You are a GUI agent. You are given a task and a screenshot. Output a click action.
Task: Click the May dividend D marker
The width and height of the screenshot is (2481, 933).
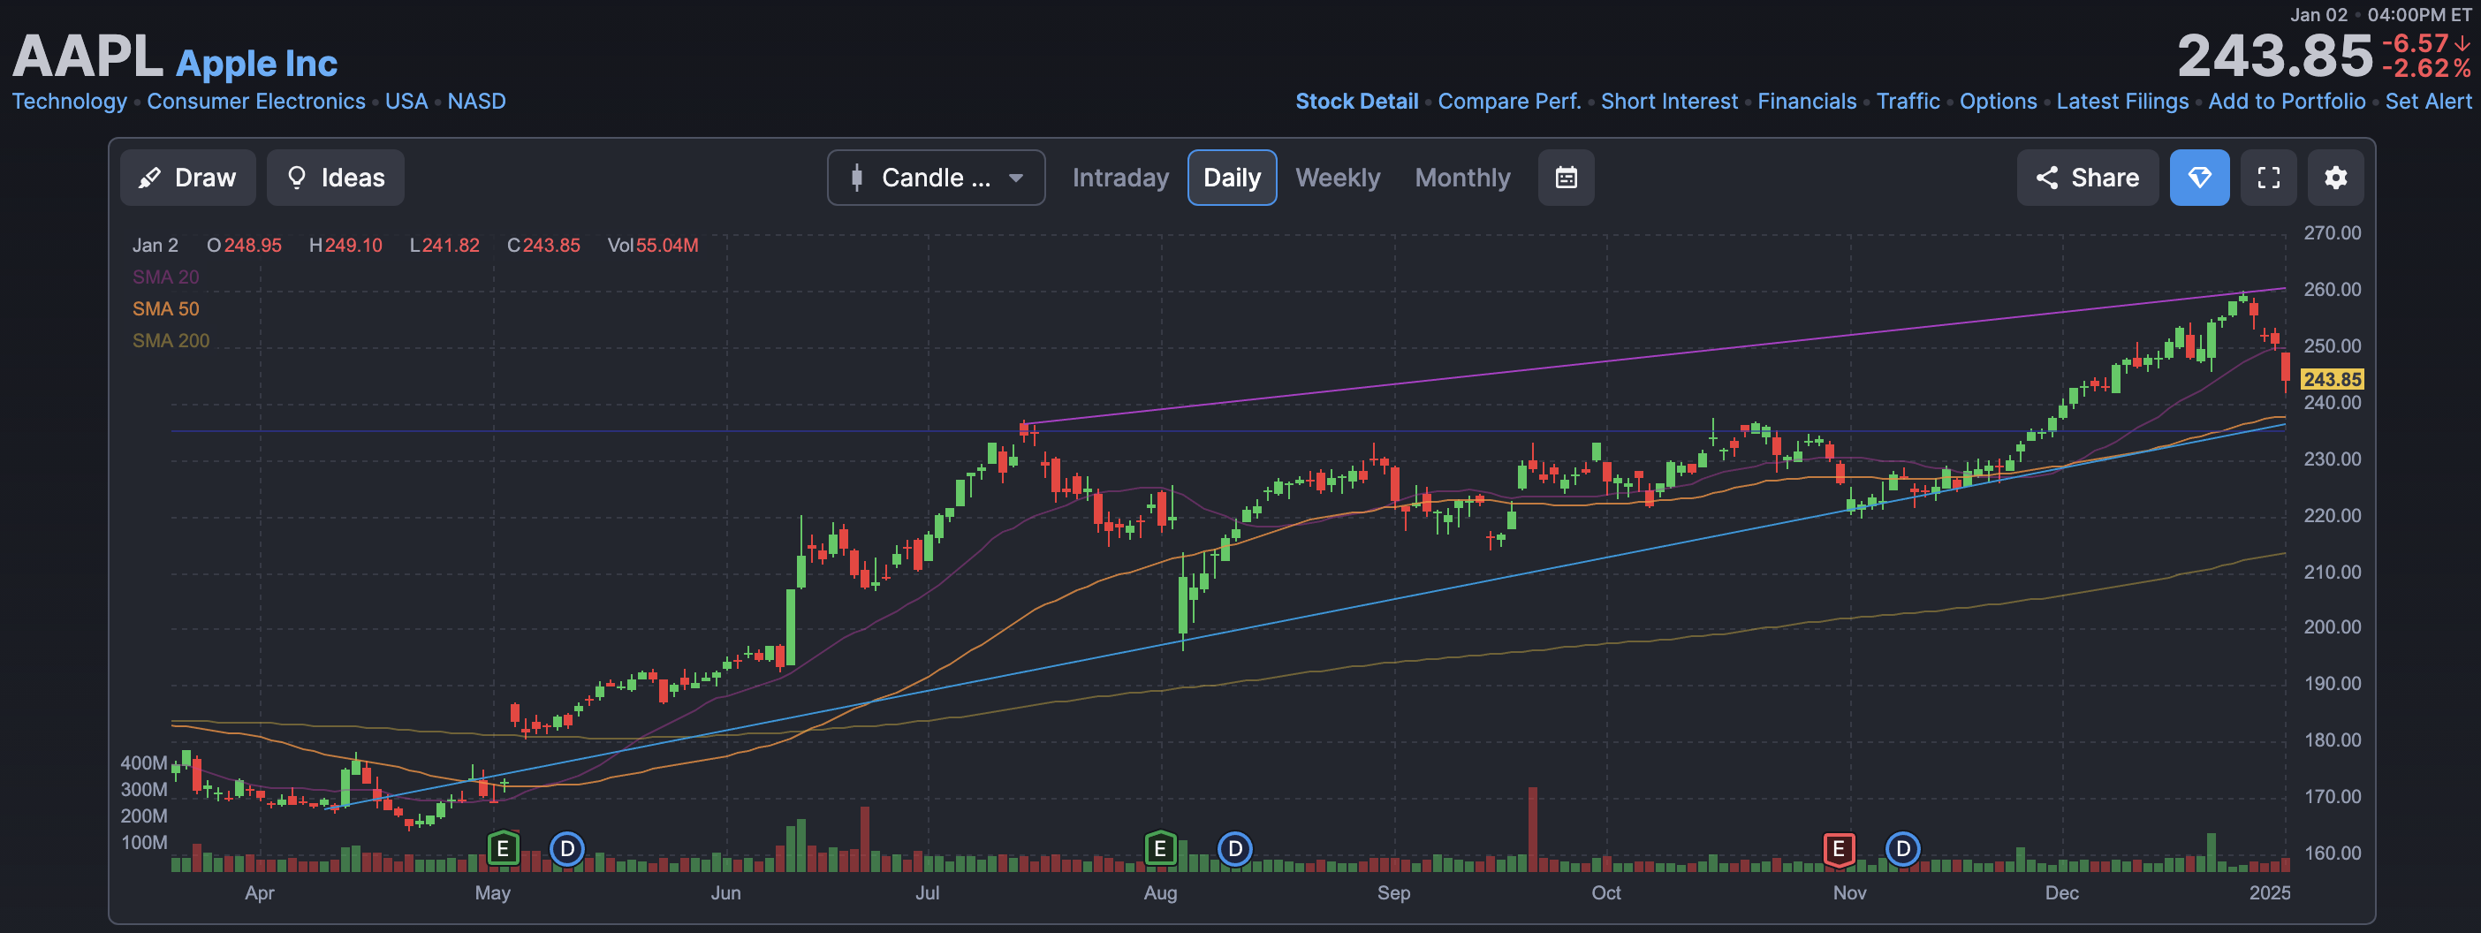pos(567,849)
